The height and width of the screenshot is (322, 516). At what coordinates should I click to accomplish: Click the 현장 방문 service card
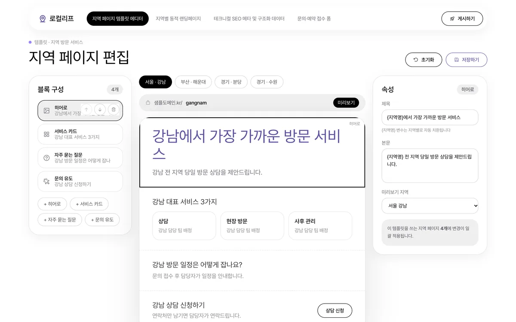point(252,225)
